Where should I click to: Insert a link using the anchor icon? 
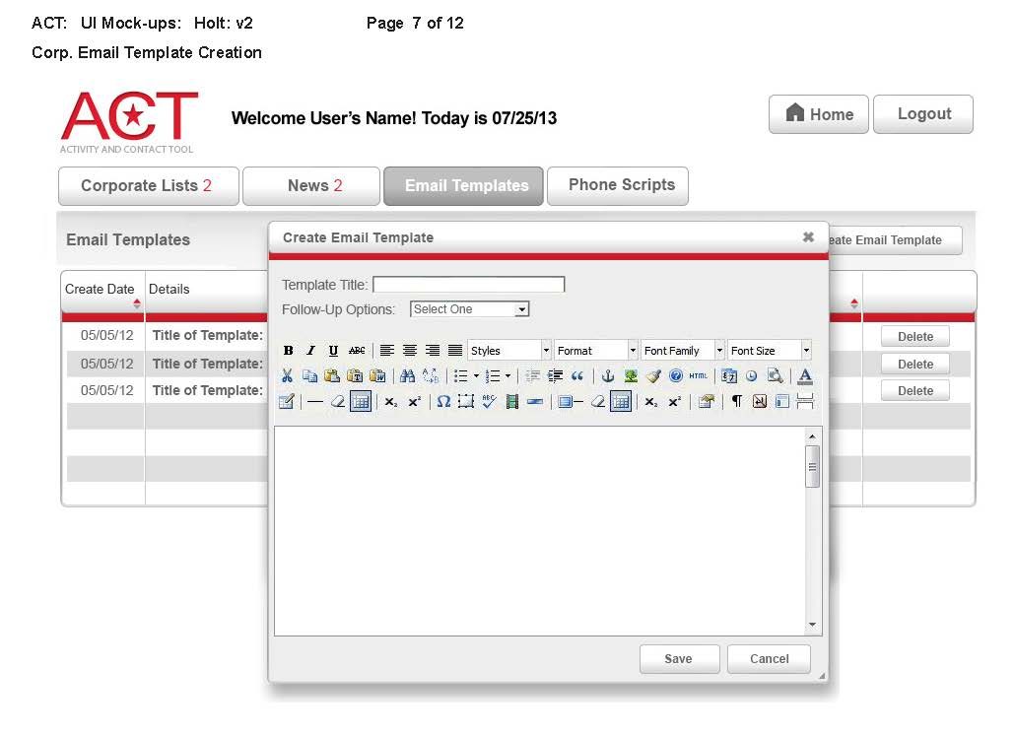coord(608,376)
